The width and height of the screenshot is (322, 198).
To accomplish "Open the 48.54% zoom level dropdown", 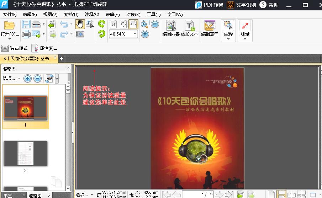I will click(x=135, y=34).
